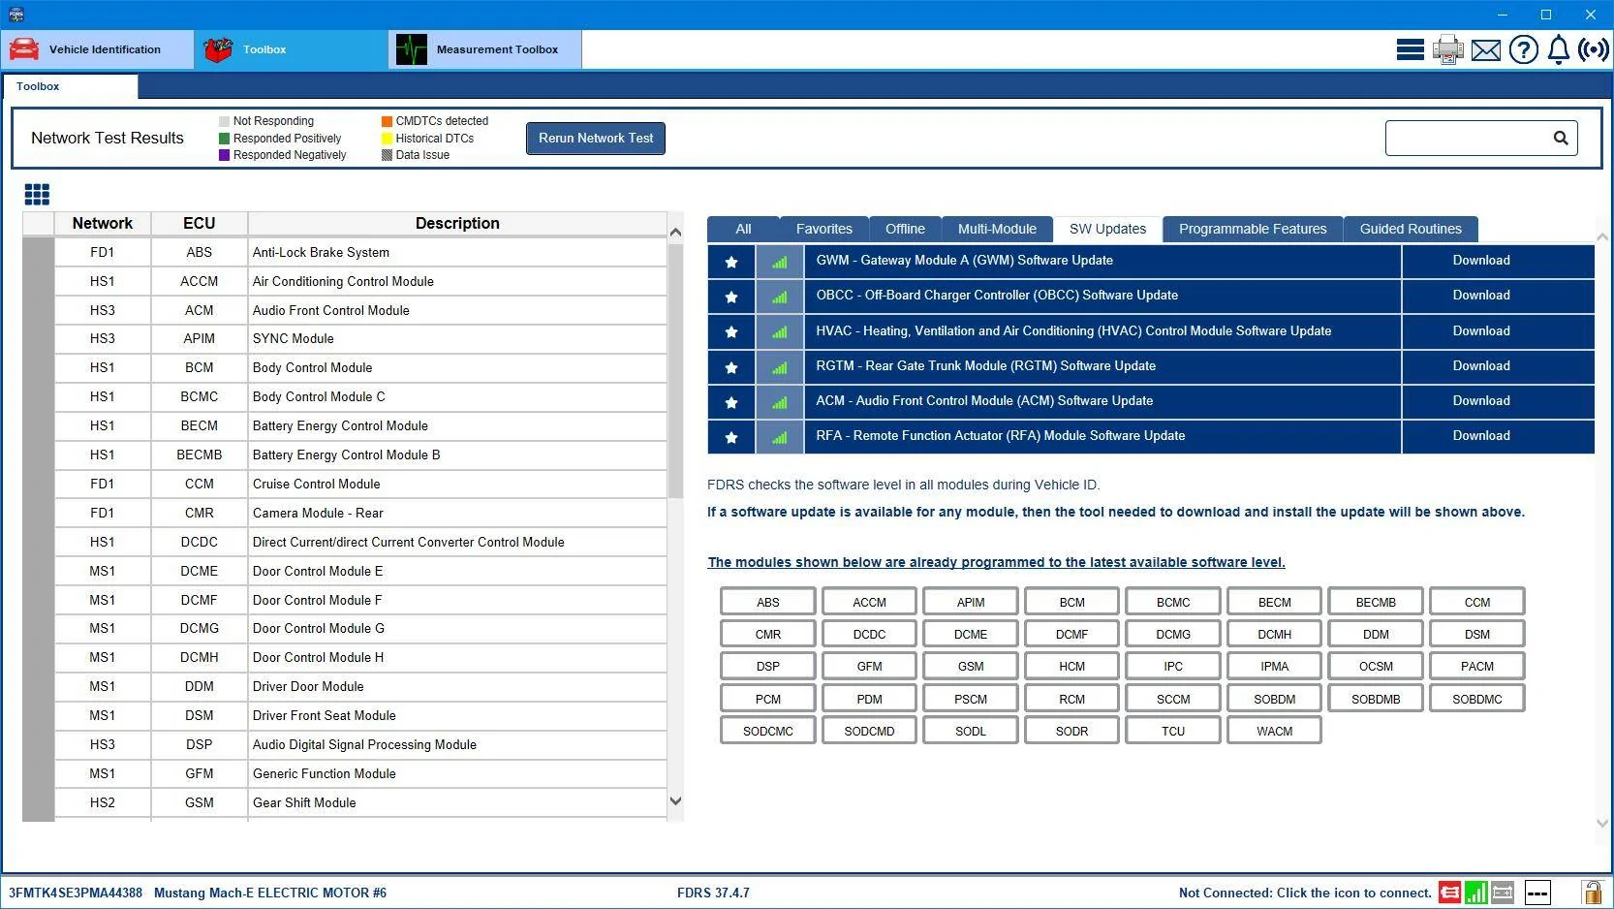This screenshot has height=909, width=1614.
Task: Download the RFA Remote Function Actuator update
Action: 1481,436
